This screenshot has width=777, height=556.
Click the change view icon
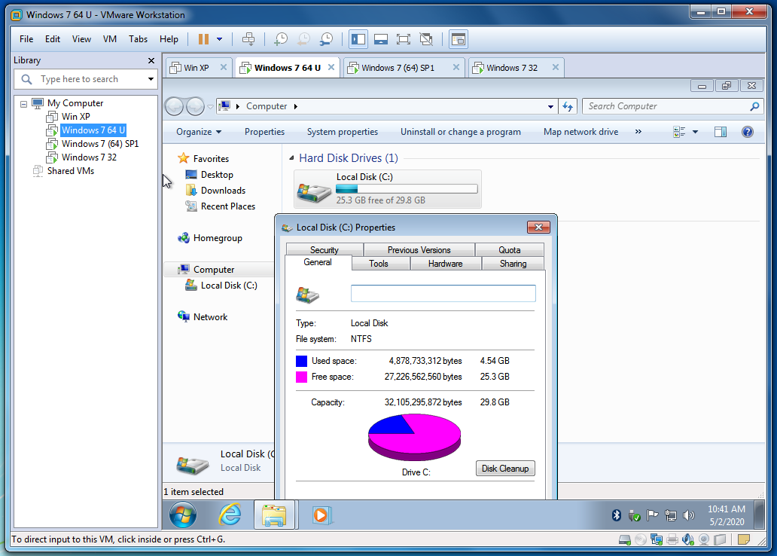tap(679, 132)
